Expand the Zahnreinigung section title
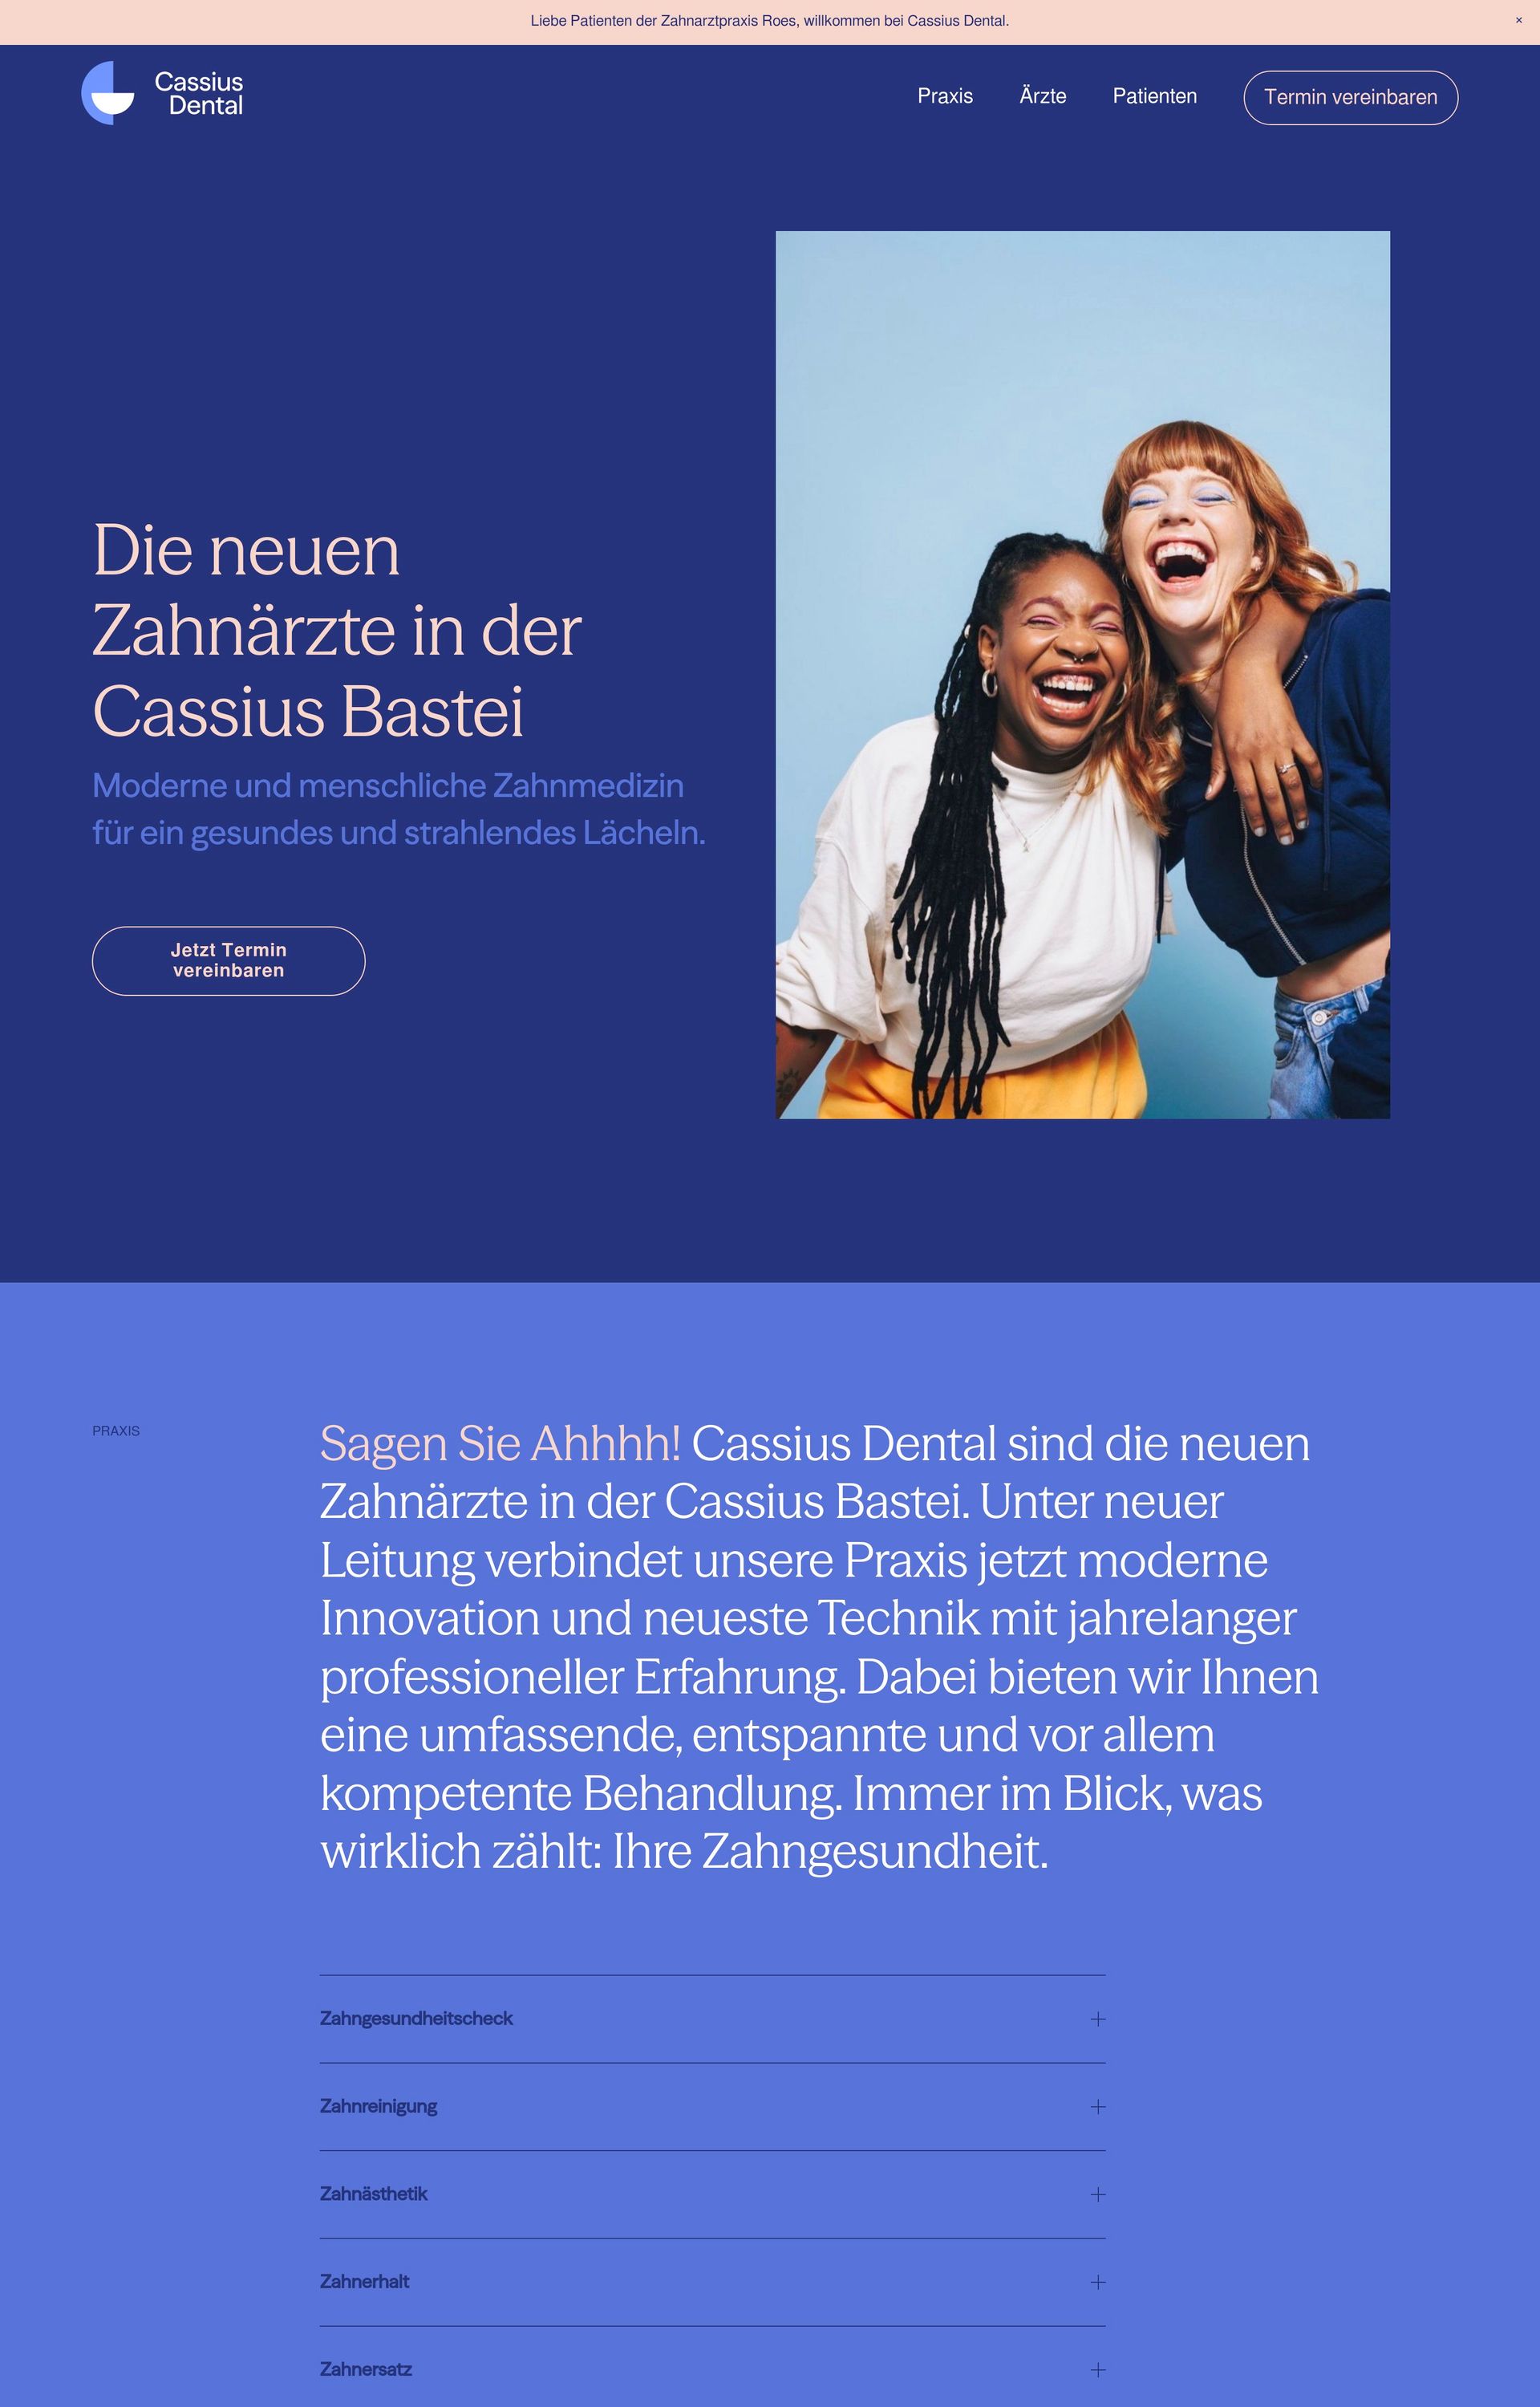 (x=378, y=2107)
